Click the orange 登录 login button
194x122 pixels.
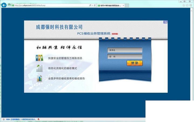[135, 63]
